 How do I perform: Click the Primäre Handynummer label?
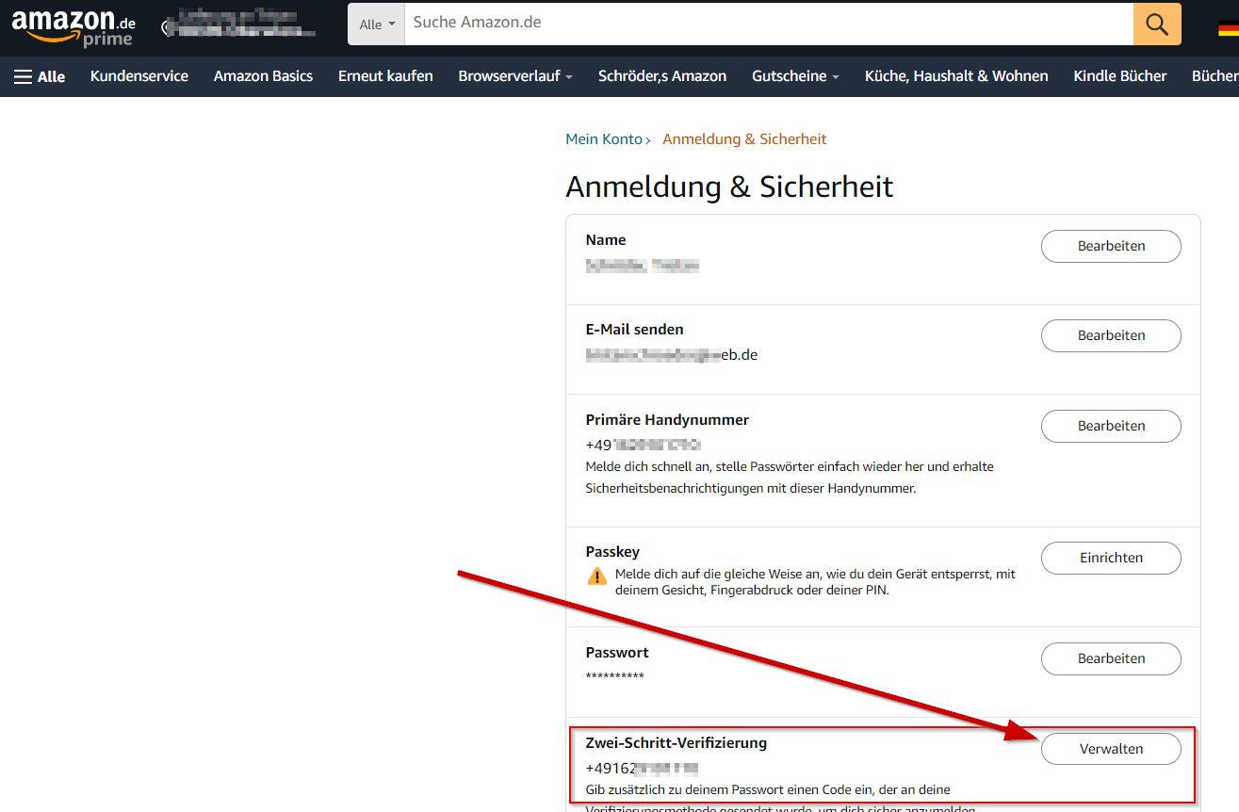667,420
